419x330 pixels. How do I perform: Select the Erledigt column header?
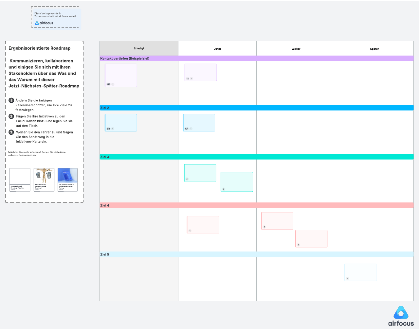coord(138,48)
